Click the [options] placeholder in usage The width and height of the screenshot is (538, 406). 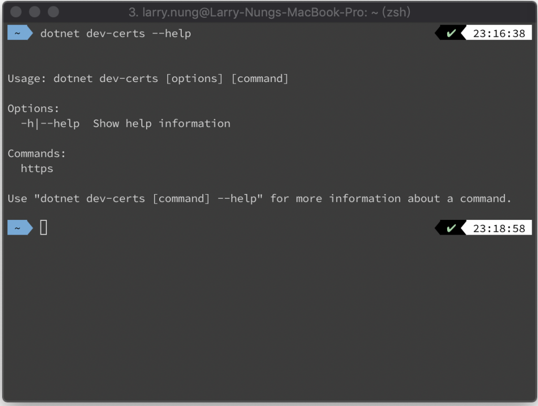[194, 79]
